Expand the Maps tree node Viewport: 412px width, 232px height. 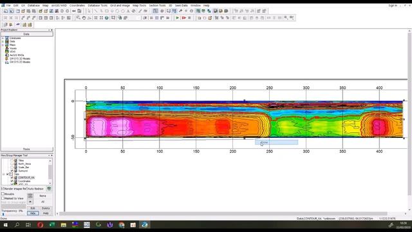tap(3, 45)
